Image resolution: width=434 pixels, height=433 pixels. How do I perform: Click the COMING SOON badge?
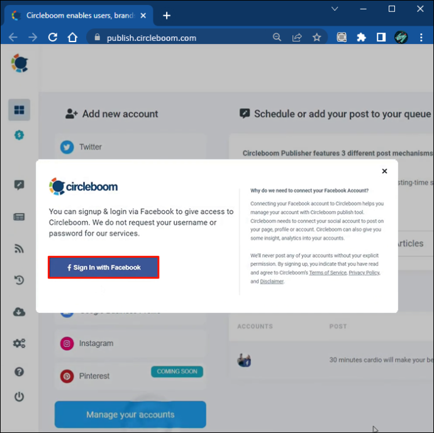(177, 371)
